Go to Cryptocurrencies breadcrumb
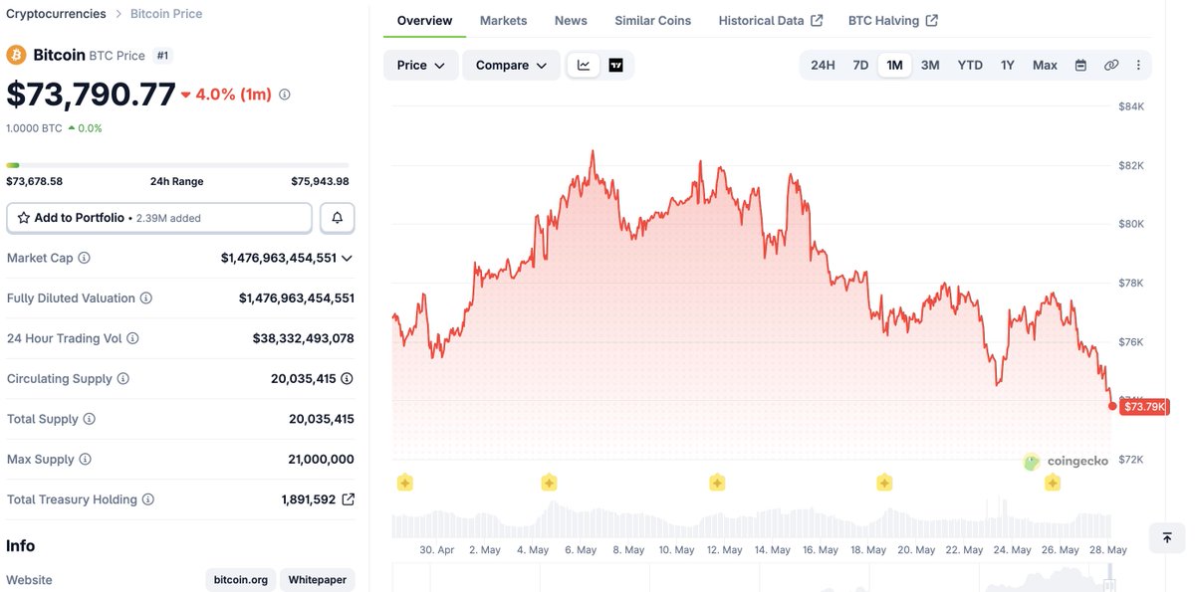The height and width of the screenshot is (592, 1195). (56, 14)
